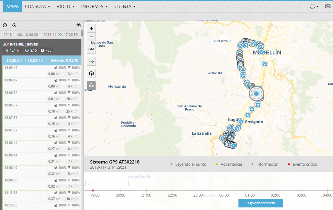Click the 0,37 km distance at 18:13:33
333x210 pixels.
point(54,199)
